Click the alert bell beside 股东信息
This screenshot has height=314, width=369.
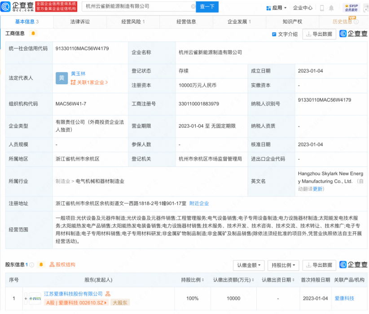coord(41,265)
